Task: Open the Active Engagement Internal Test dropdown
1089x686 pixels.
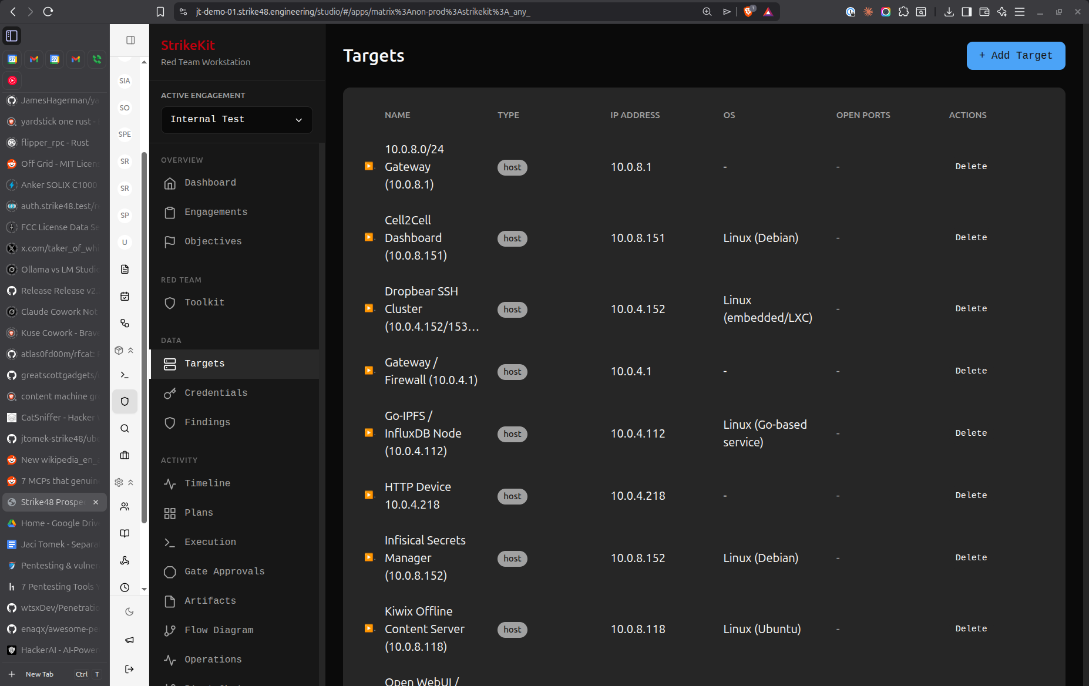Action: point(237,119)
